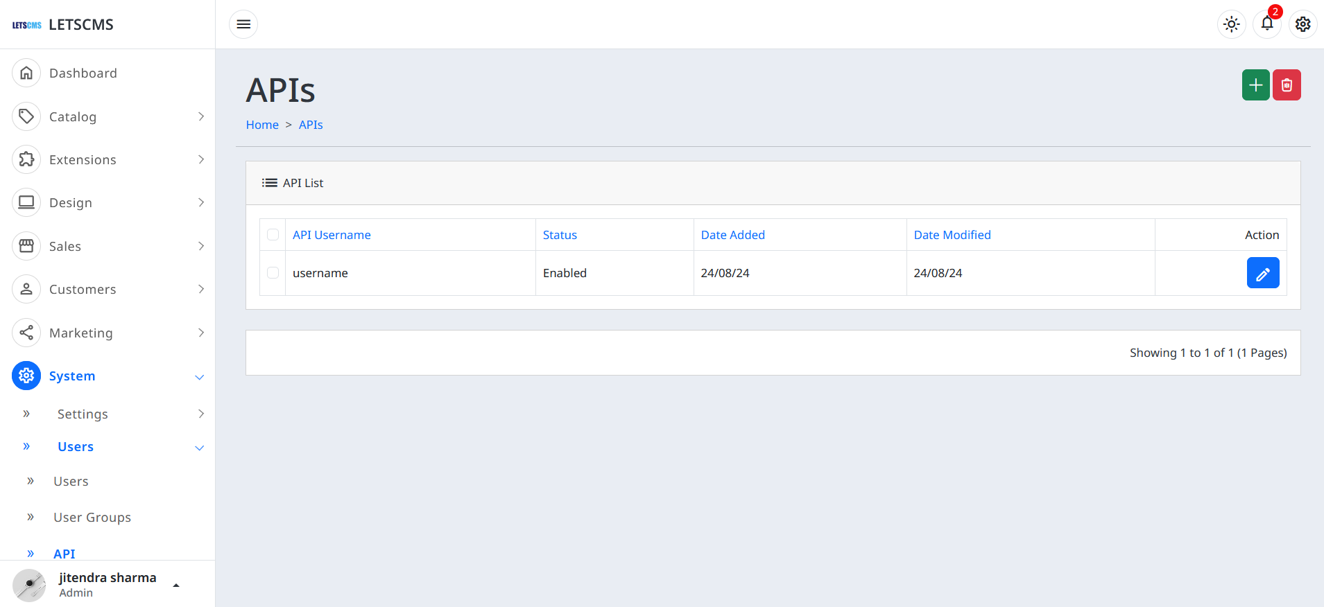1324x607 pixels.
Task: Click the green add API button
Action: click(1255, 85)
